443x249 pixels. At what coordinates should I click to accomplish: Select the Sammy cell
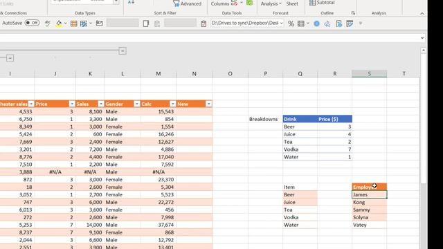coord(369,210)
